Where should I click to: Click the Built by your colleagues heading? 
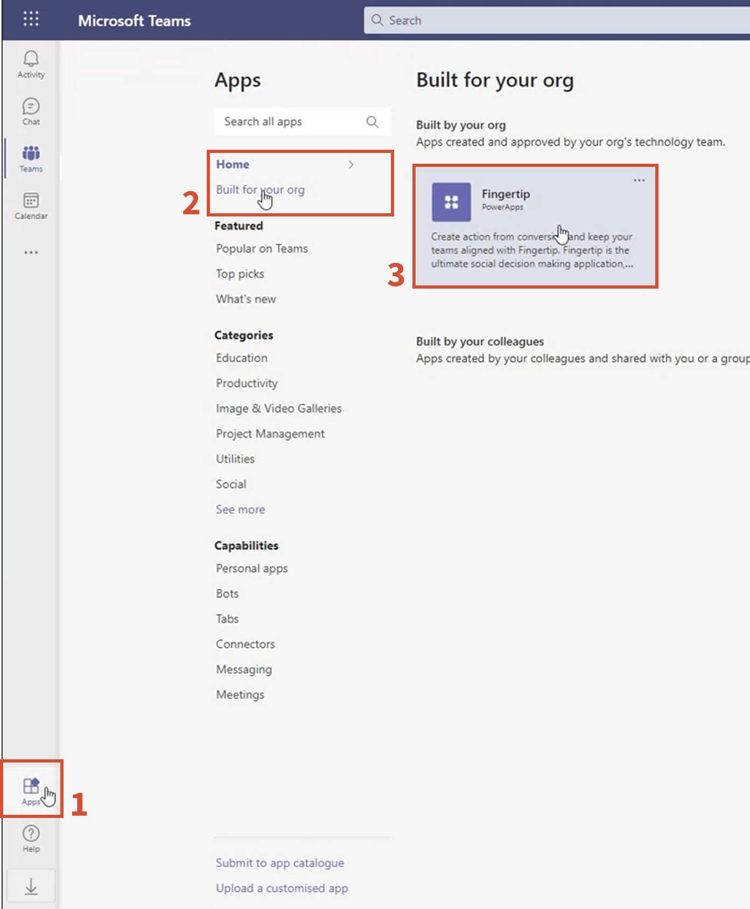click(x=480, y=342)
